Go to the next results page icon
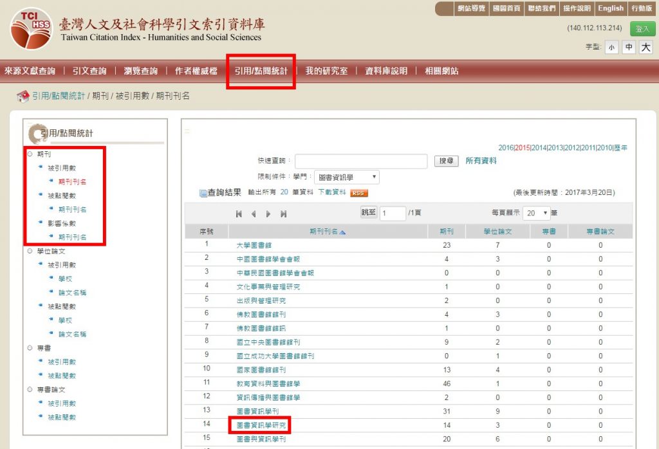 [268, 214]
